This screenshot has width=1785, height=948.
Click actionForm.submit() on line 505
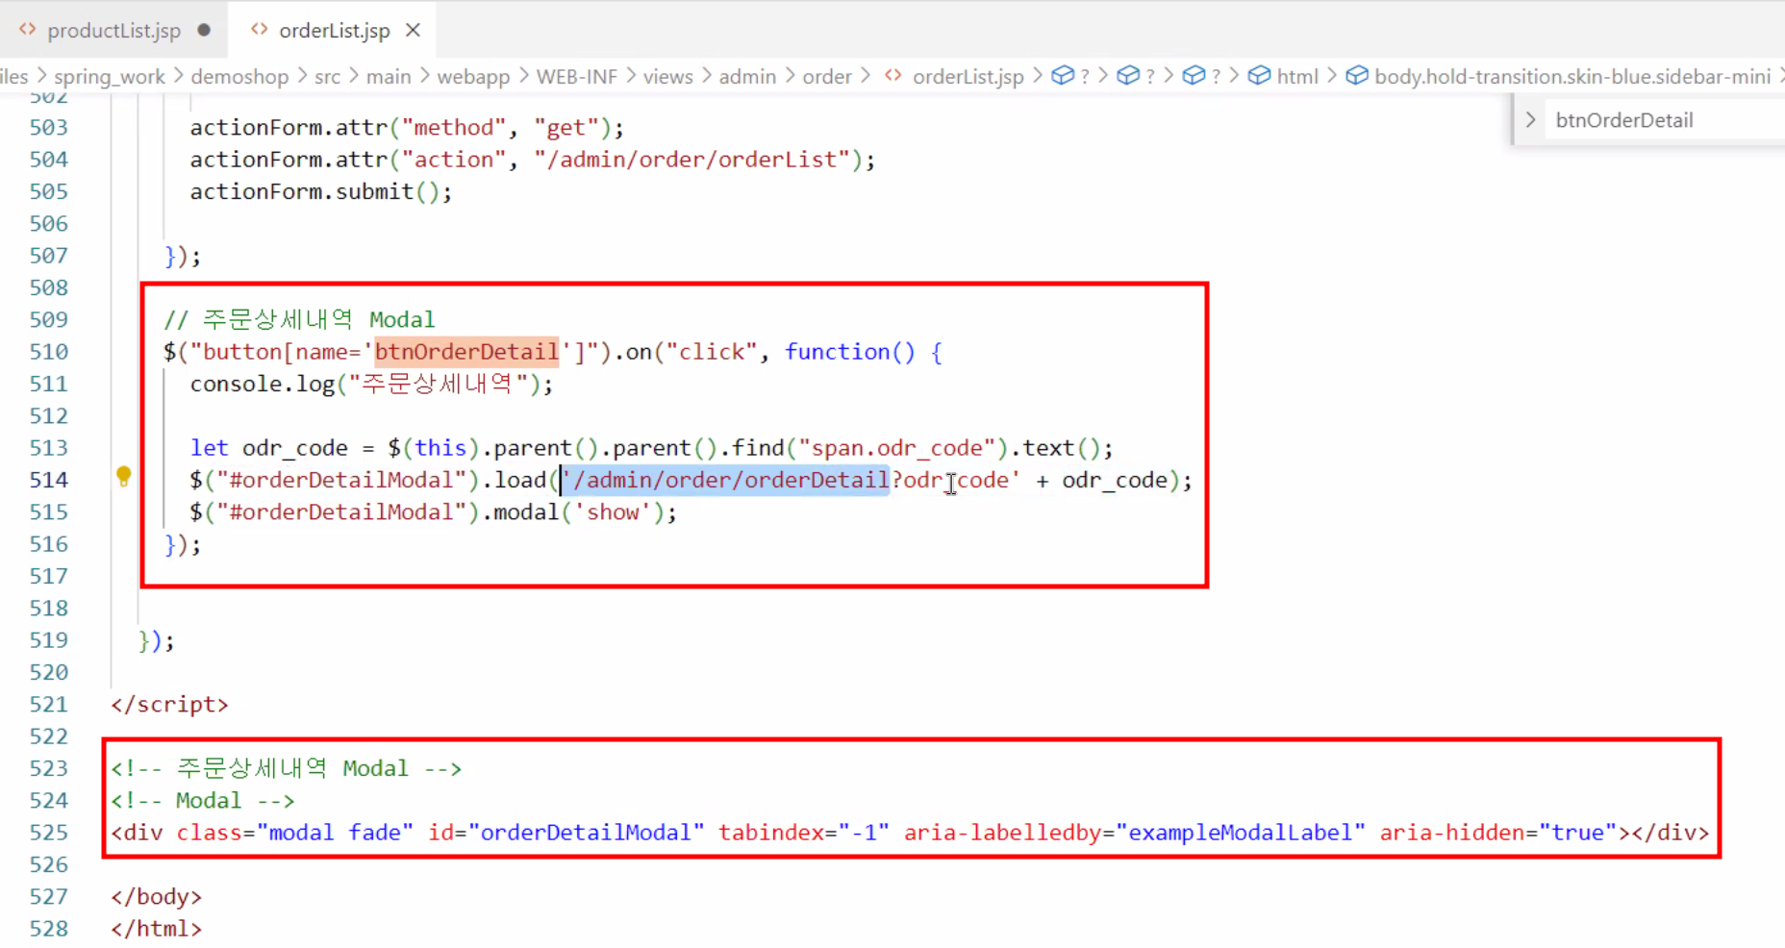[314, 192]
